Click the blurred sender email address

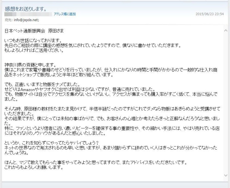pyautogui.click(x=36, y=14)
